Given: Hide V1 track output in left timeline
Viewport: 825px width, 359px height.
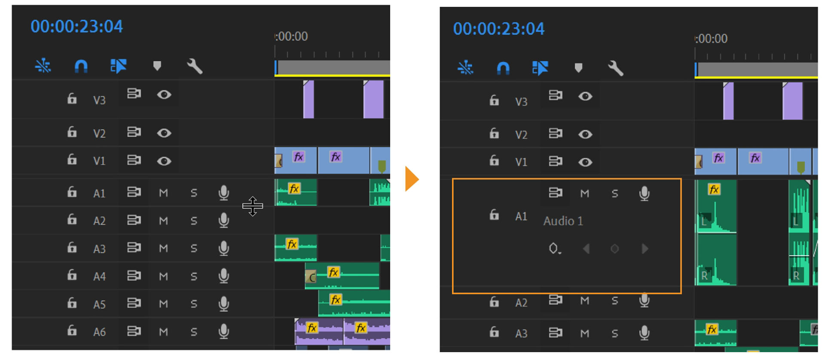Looking at the screenshot, I should 164,161.
